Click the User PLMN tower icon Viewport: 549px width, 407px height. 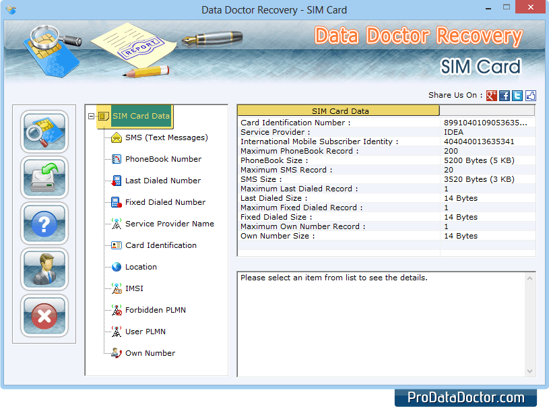coord(117,332)
